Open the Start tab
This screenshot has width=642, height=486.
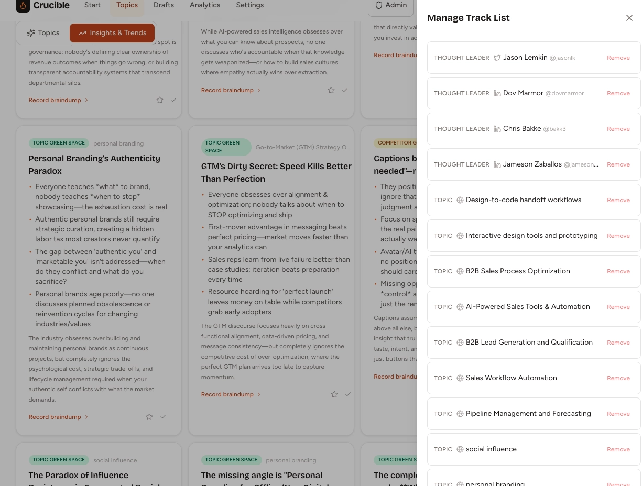pos(92,5)
